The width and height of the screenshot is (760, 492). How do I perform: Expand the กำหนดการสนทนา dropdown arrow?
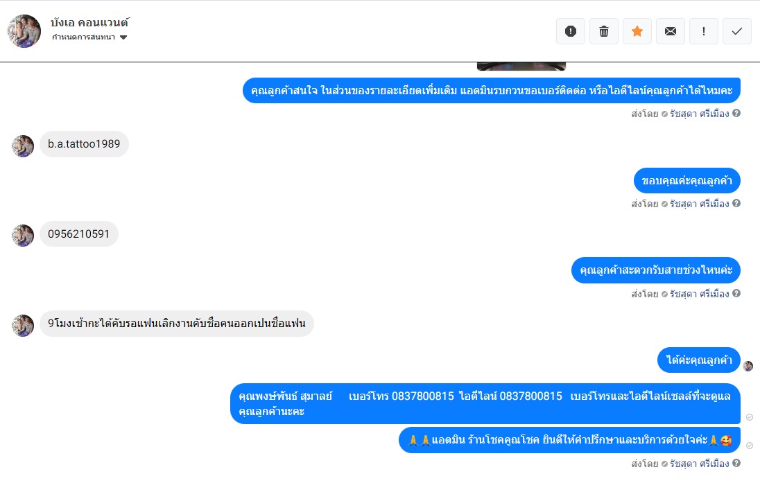click(x=123, y=37)
